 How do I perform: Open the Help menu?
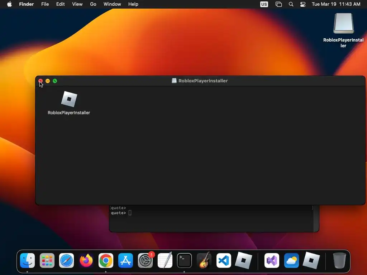(x=133, y=4)
